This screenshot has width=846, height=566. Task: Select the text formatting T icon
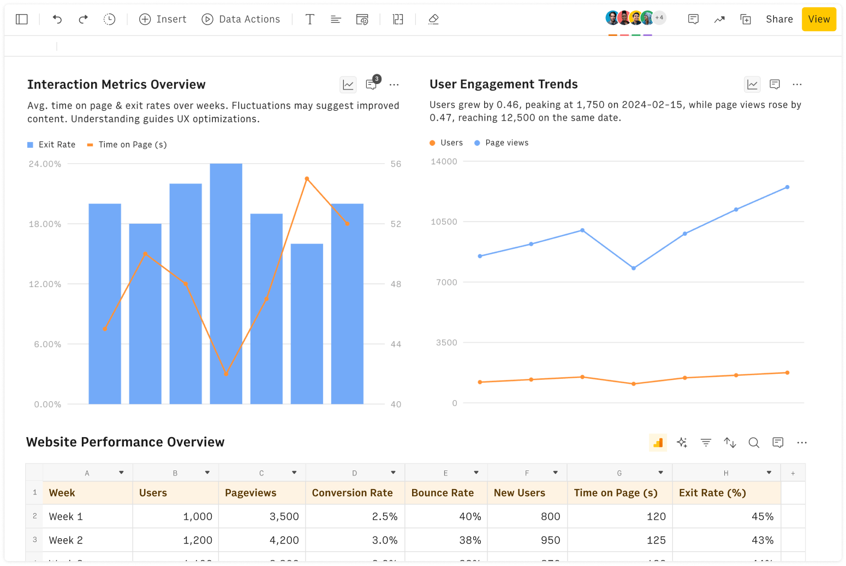point(309,19)
